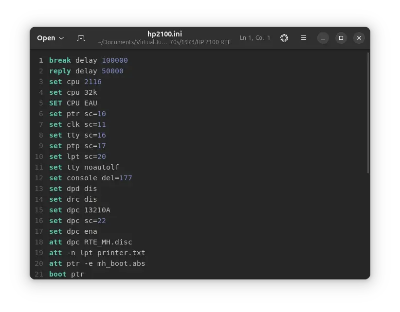Click the 'set tty noautolf' line

[84, 167]
